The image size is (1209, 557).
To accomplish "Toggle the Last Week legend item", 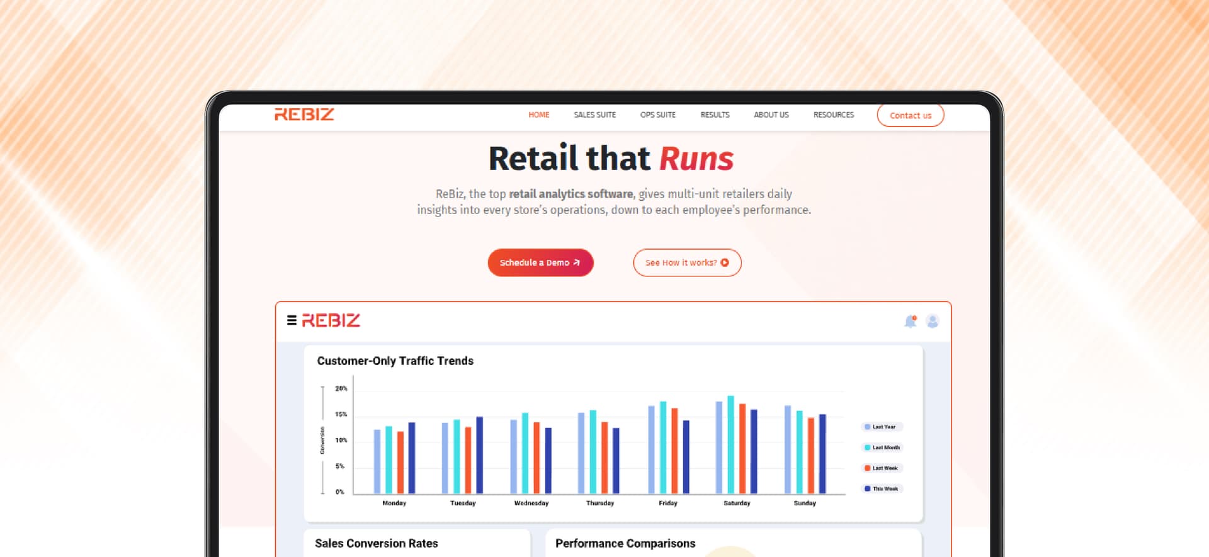I will pyautogui.click(x=882, y=468).
